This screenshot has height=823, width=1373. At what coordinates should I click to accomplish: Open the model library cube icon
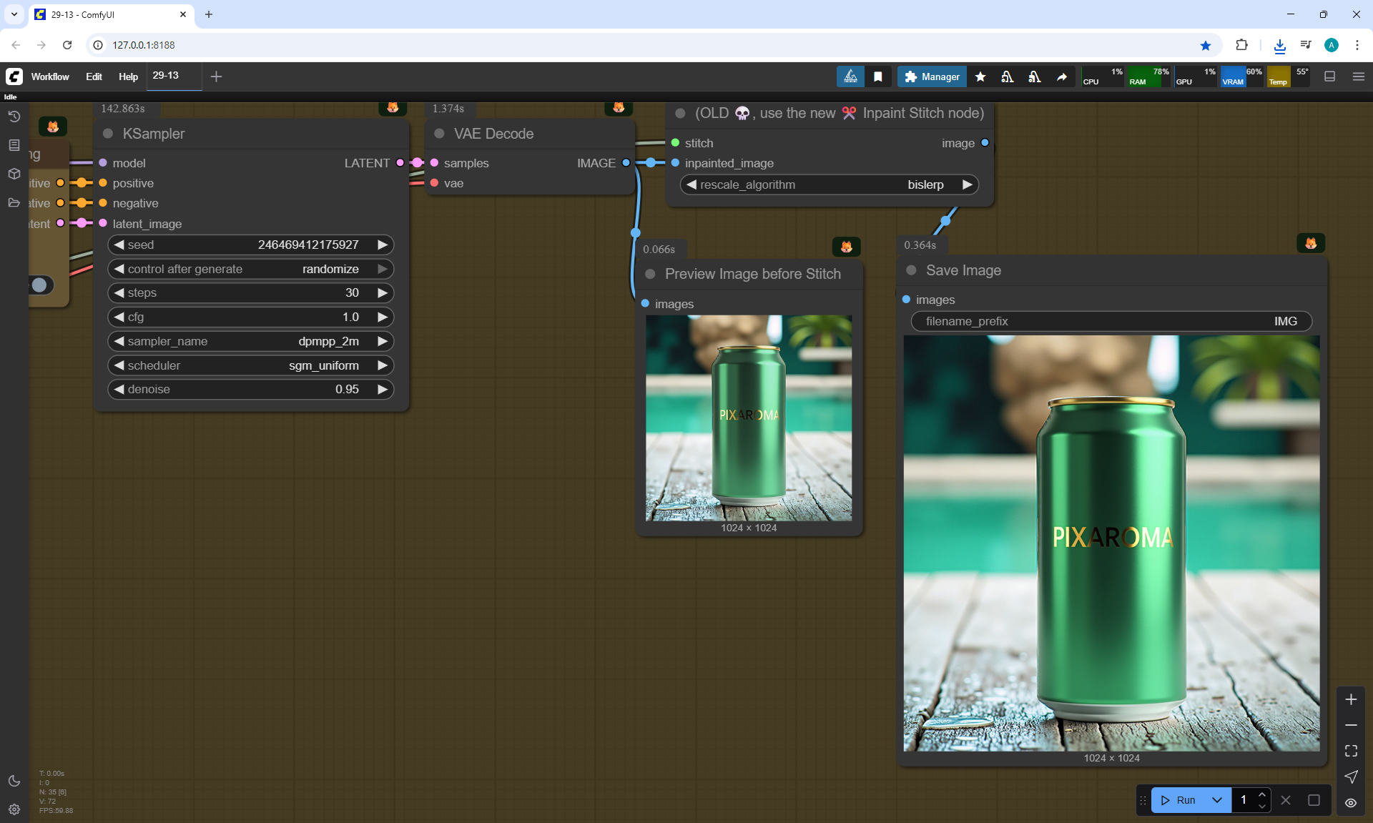(x=14, y=174)
